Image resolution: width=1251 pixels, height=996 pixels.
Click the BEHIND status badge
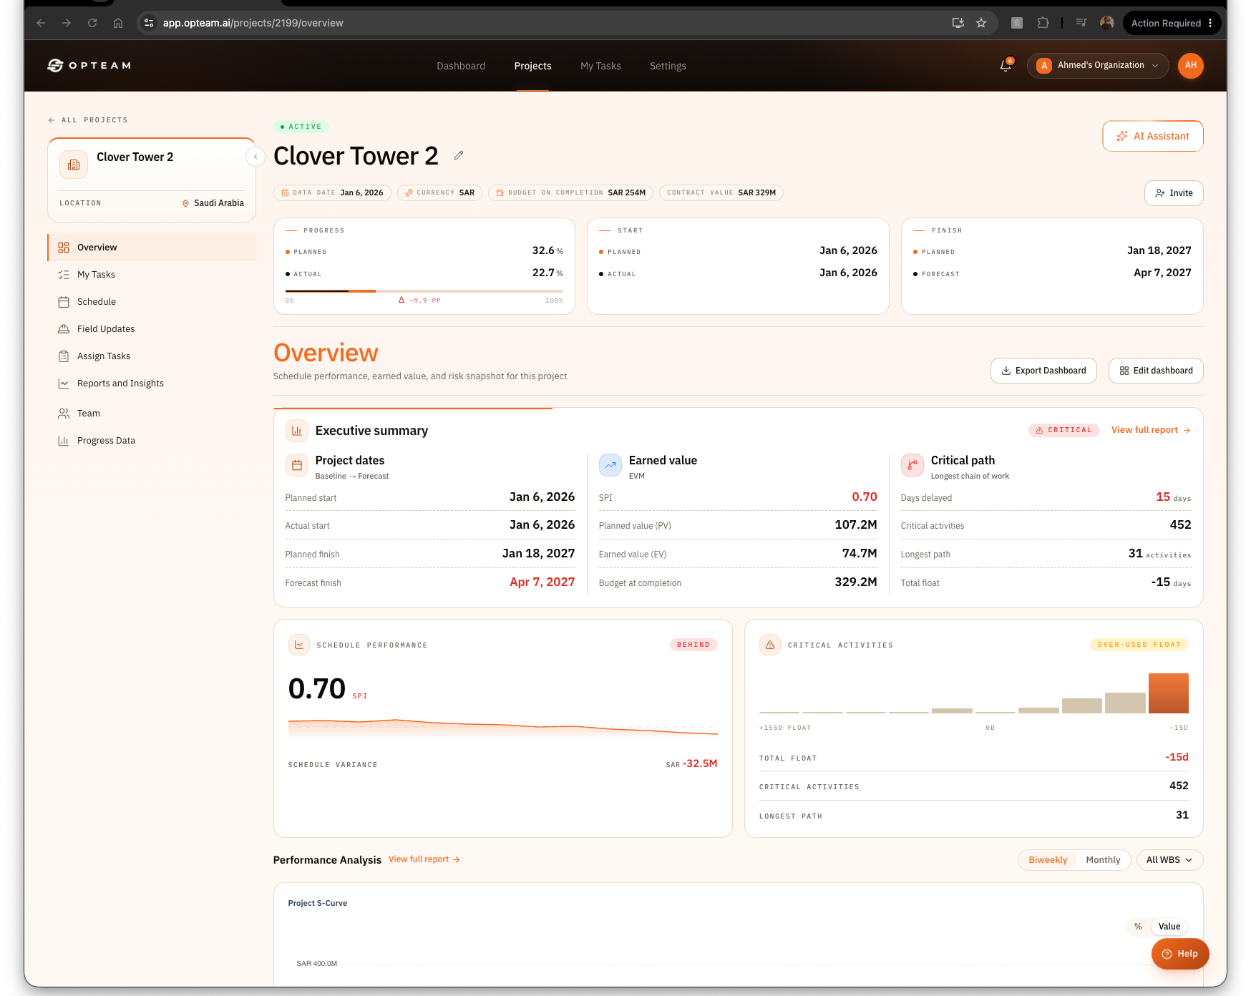pyautogui.click(x=693, y=645)
